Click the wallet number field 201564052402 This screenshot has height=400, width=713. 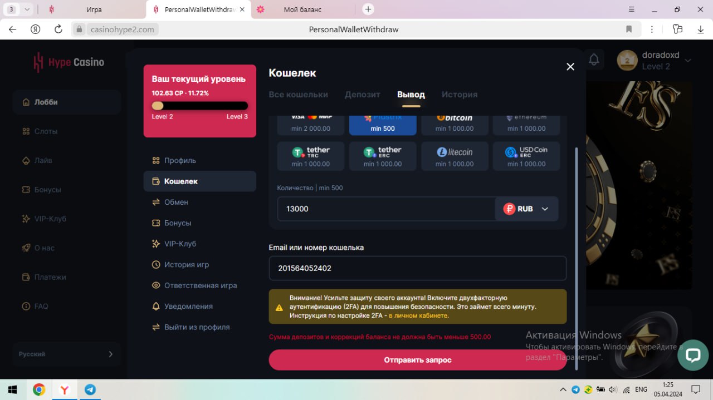click(x=417, y=268)
